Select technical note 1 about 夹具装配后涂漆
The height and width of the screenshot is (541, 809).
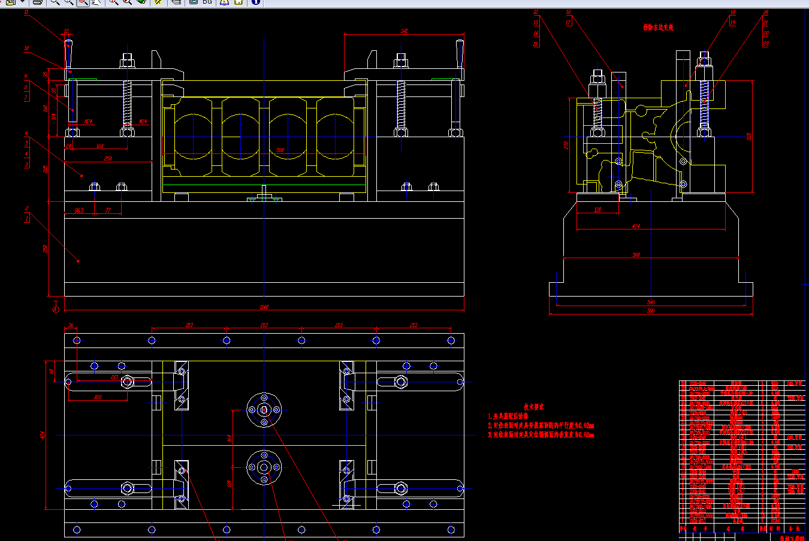(508, 416)
